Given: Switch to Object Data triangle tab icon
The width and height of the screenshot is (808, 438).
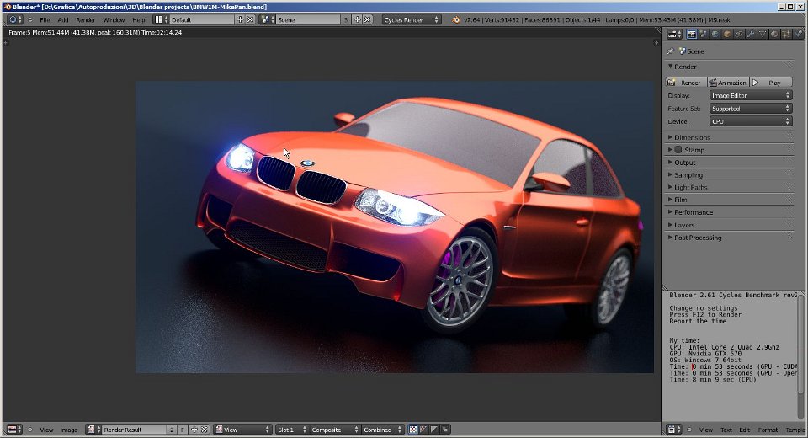Looking at the screenshot, I should (x=763, y=35).
